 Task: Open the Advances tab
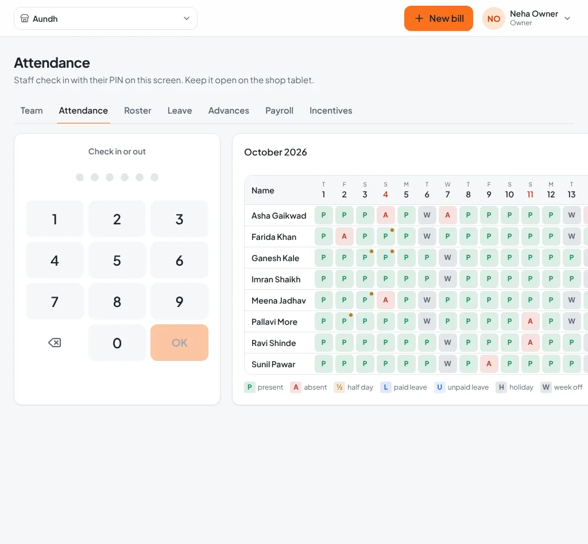pos(229,111)
